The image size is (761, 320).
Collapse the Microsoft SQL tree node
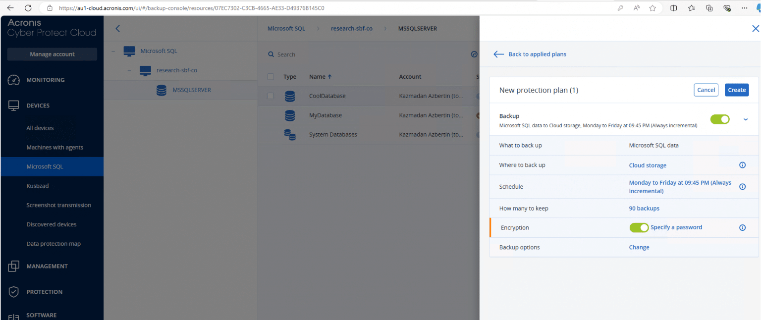[x=113, y=51]
